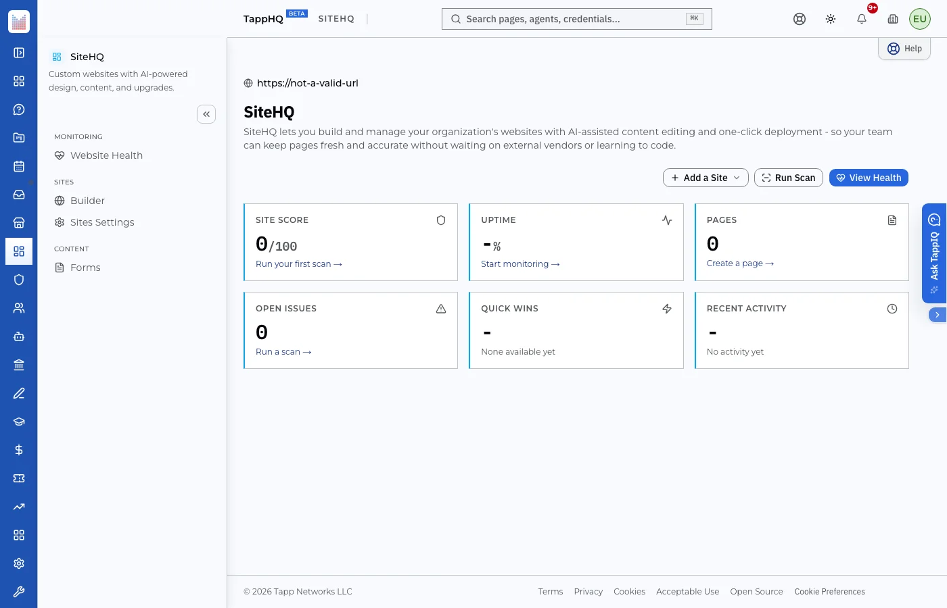947x608 pixels.
Task: Click the highlighted active grid icon in the left rail
Action: click(19, 251)
